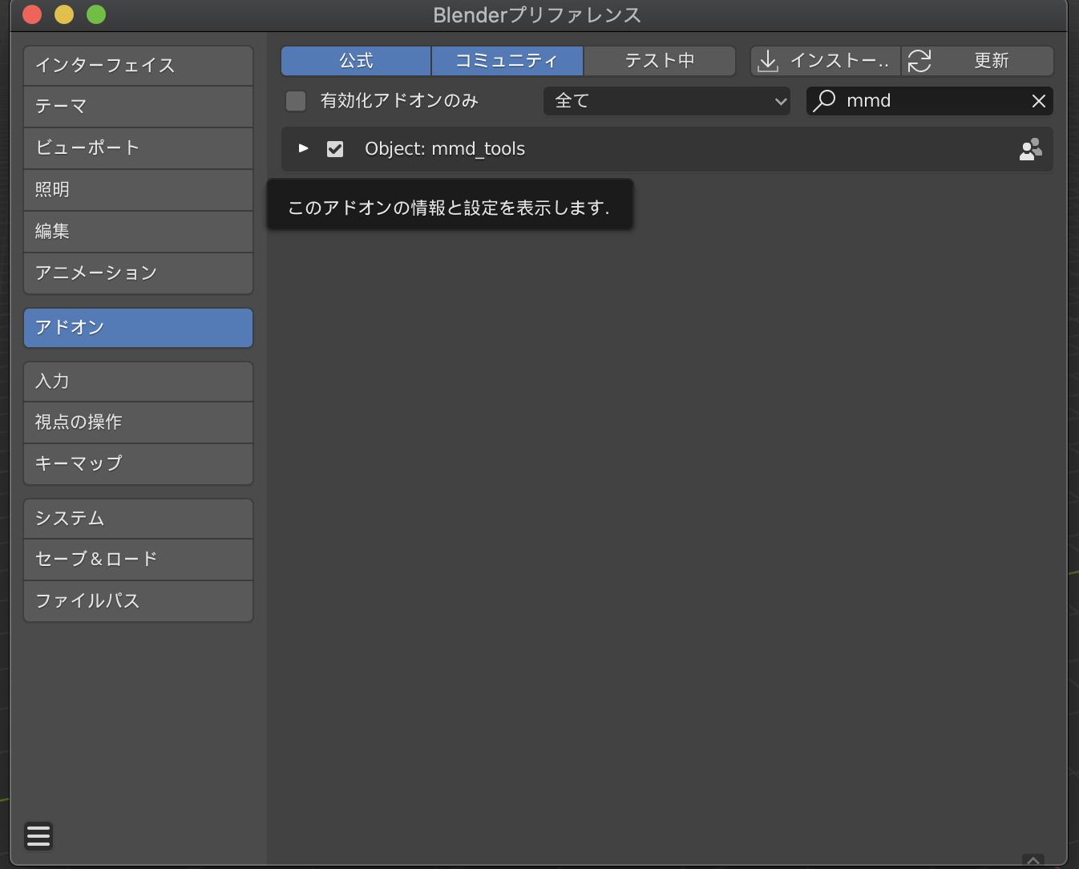Enable 有効化アドオンのみ checkbox
This screenshot has height=869, width=1079.
pos(296,101)
